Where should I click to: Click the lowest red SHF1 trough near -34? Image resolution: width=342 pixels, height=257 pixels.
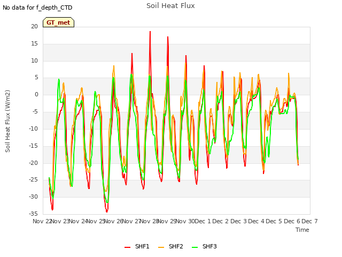coord(107,211)
